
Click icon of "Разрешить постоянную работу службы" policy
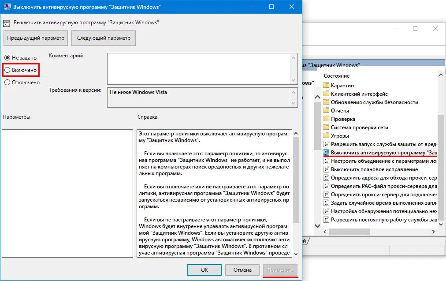326,220
